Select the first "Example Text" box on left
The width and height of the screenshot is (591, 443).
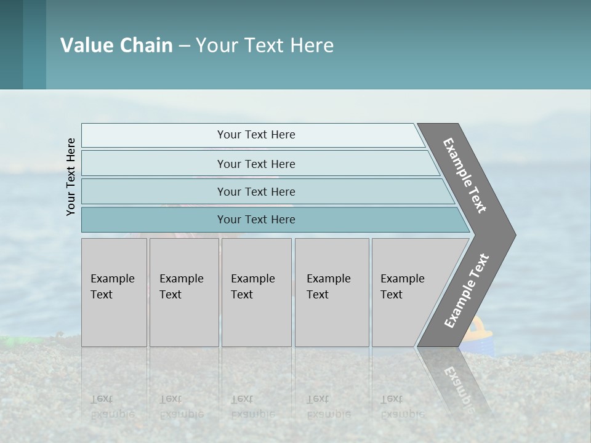(114, 292)
